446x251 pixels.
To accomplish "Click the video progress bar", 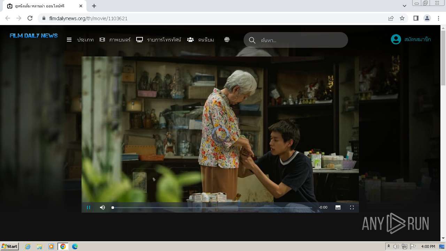I will point(212,207).
